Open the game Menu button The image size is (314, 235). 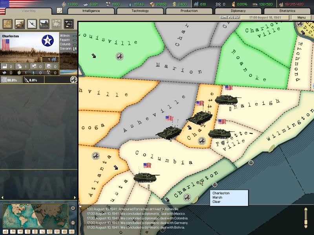pos(301,18)
